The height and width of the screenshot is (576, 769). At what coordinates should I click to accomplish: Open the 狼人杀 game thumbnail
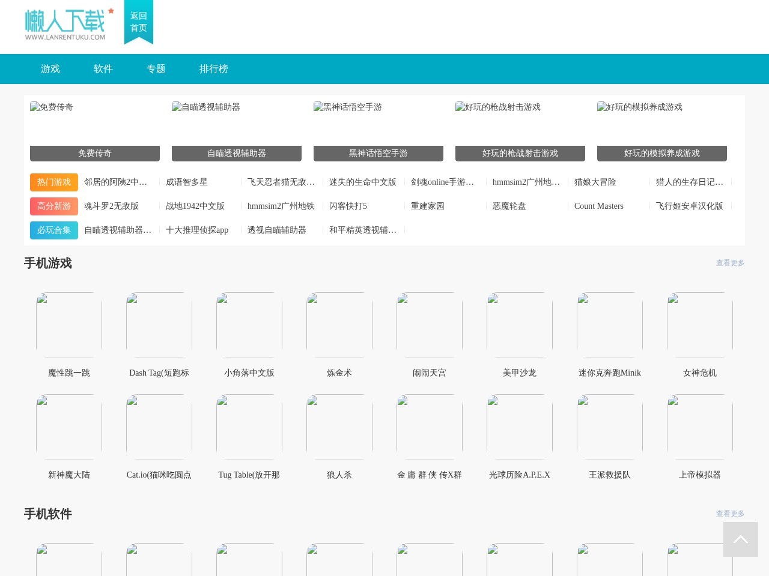click(x=339, y=427)
